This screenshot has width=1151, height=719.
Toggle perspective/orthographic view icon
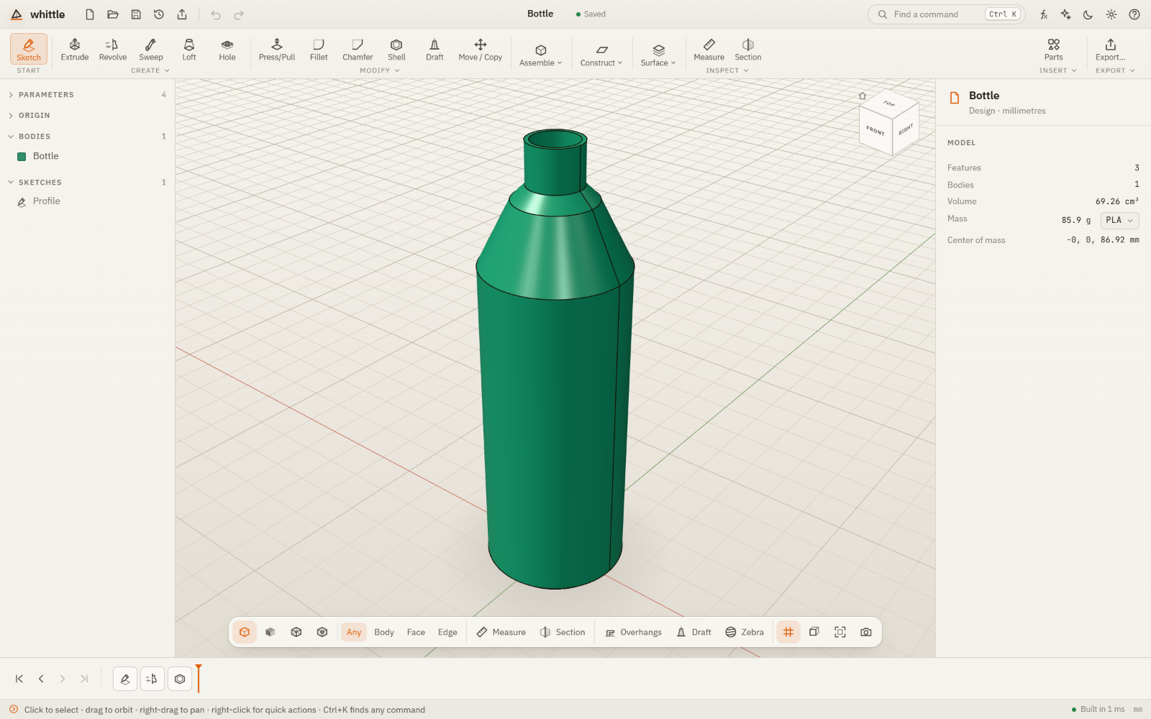pos(814,632)
